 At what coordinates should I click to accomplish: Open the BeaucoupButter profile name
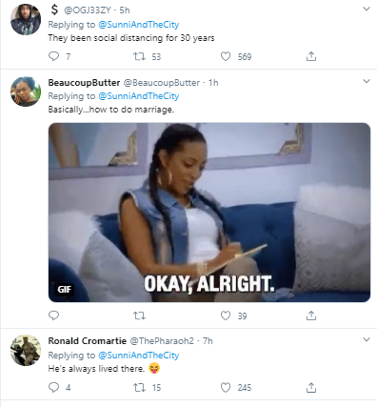84,83
